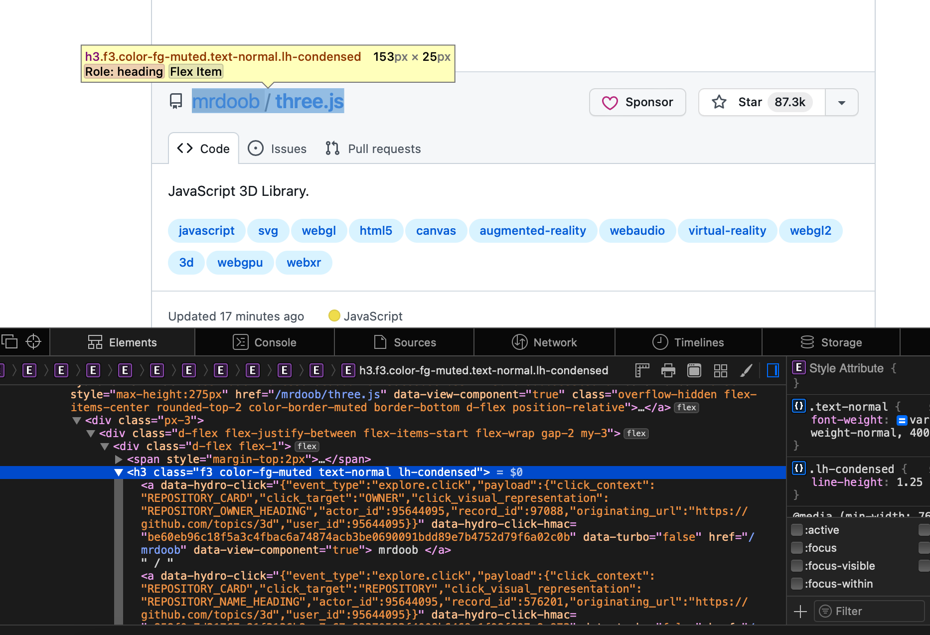
Task: Toggle the rulers icon in the Elements toolbar
Action: pyautogui.click(x=642, y=370)
